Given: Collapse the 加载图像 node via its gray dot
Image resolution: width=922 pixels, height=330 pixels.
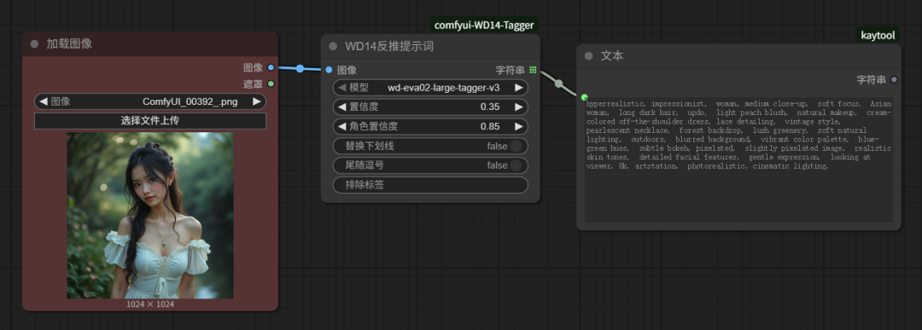Looking at the screenshot, I should 34,44.
